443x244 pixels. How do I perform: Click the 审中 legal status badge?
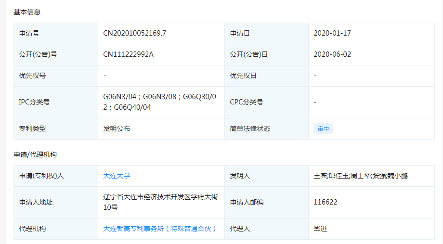point(323,129)
